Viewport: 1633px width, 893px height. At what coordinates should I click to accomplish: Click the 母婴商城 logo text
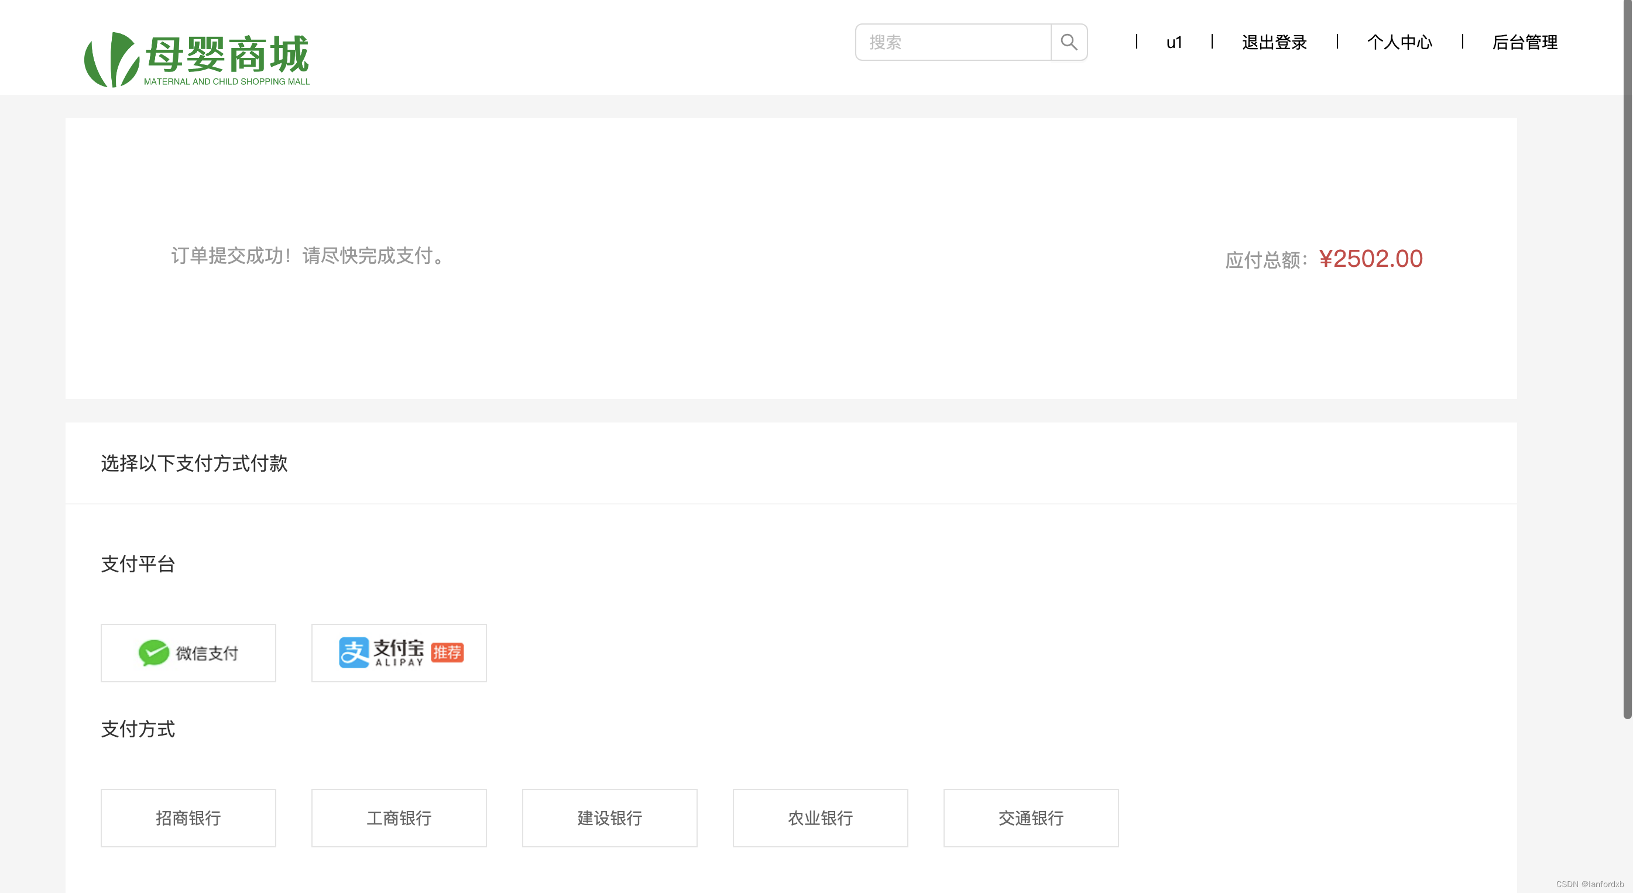[227, 54]
